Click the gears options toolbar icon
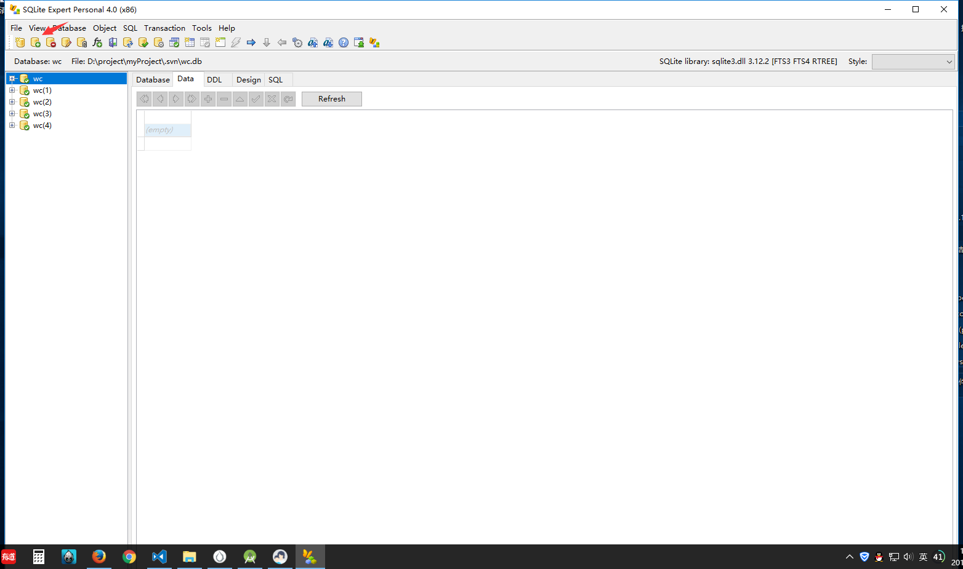Screen dimensions: 963x569 (x=297, y=42)
